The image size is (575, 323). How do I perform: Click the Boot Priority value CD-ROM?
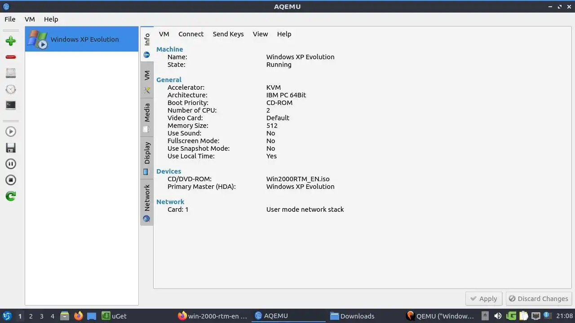[279, 103]
